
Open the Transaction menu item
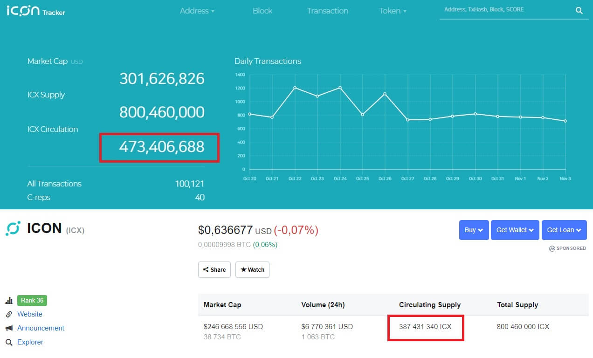tap(327, 11)
